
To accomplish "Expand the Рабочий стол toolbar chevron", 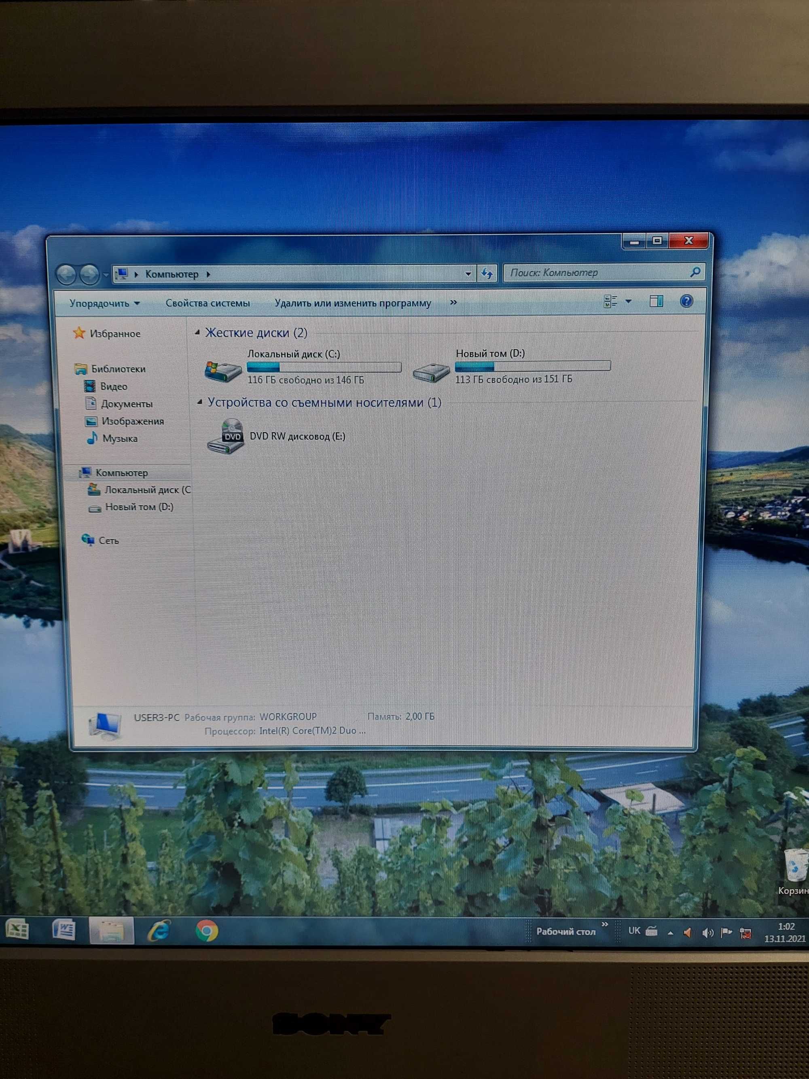I will coord(605,924).
